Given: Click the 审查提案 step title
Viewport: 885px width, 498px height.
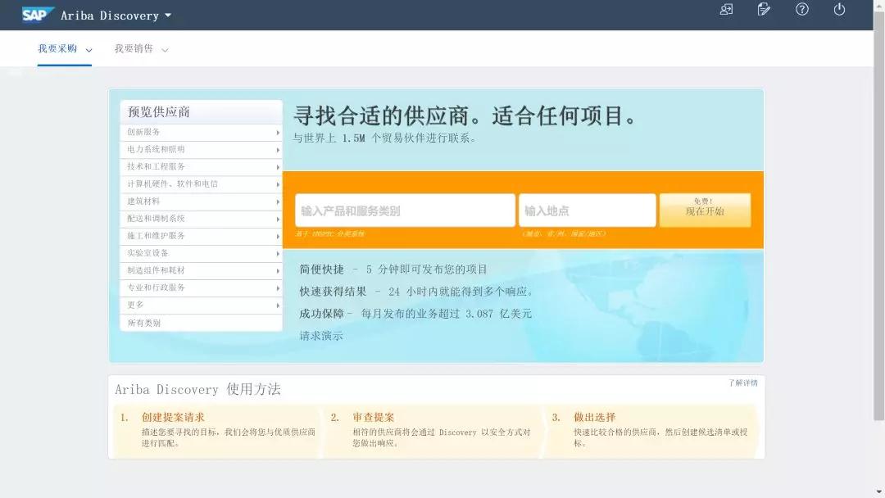Looking at the screenshot, I should click(x=373, y=418).
